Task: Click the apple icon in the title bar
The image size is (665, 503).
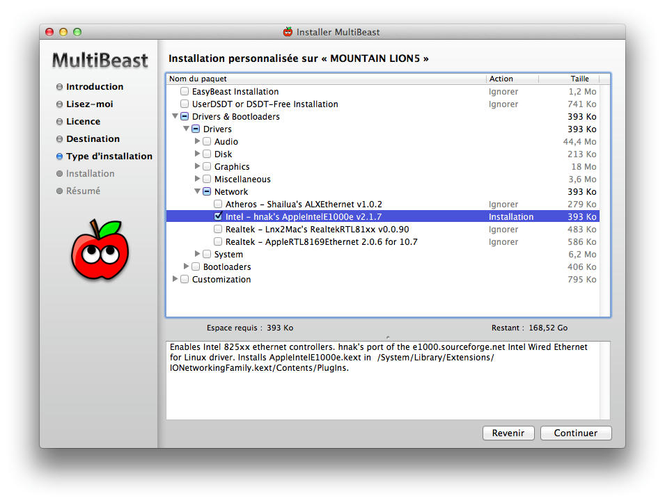Action: (288, 32)
